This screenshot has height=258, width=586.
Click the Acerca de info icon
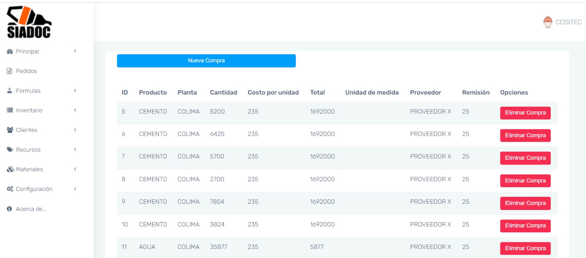(10, 209)
